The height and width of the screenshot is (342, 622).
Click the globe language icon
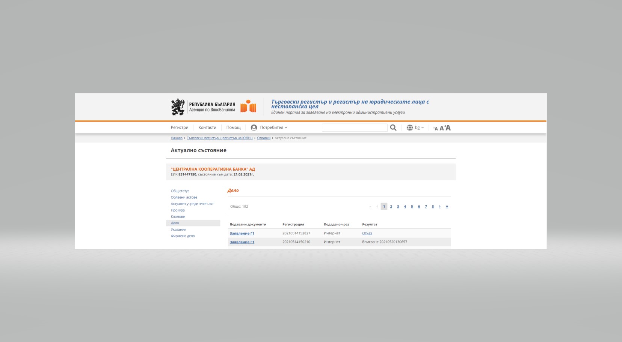[410, 127]
